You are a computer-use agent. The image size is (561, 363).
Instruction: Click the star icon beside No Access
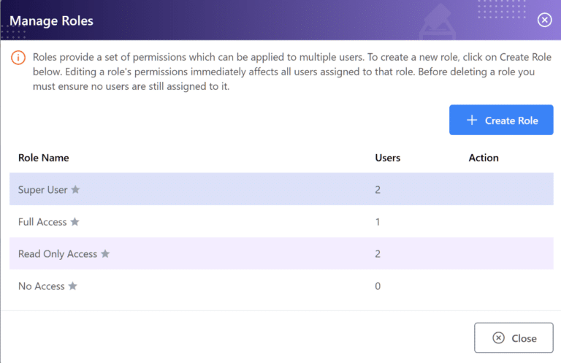tap(72, 286)
